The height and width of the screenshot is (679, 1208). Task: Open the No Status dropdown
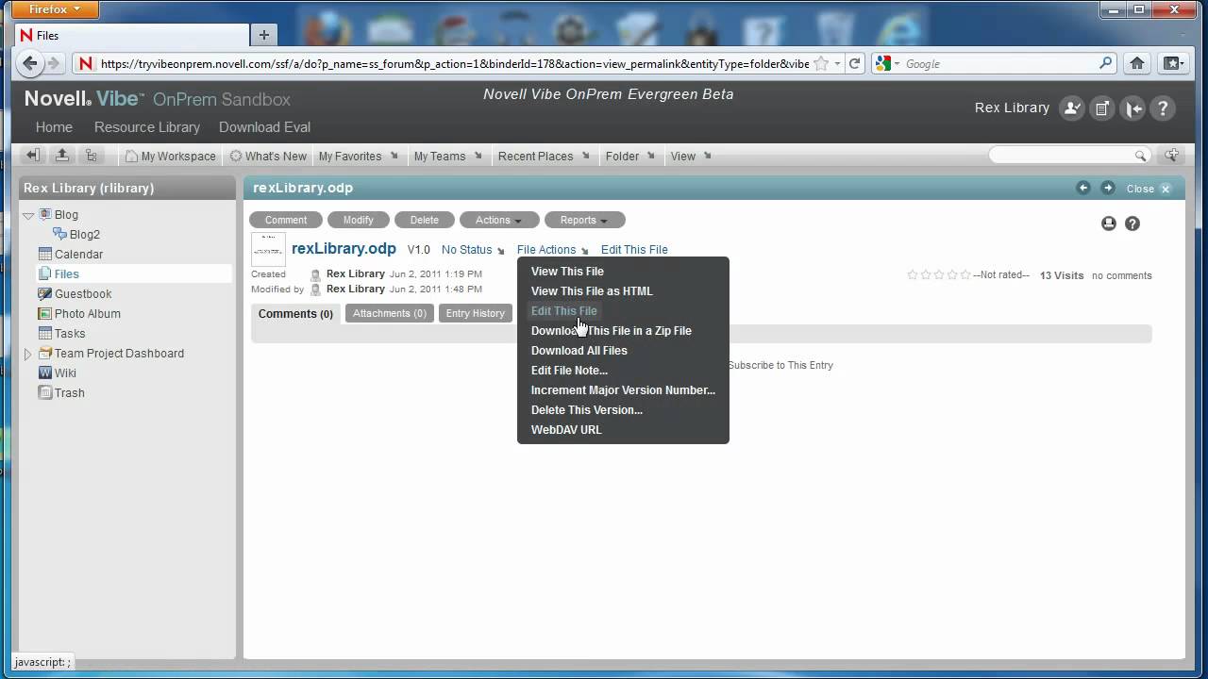point(473,250)
